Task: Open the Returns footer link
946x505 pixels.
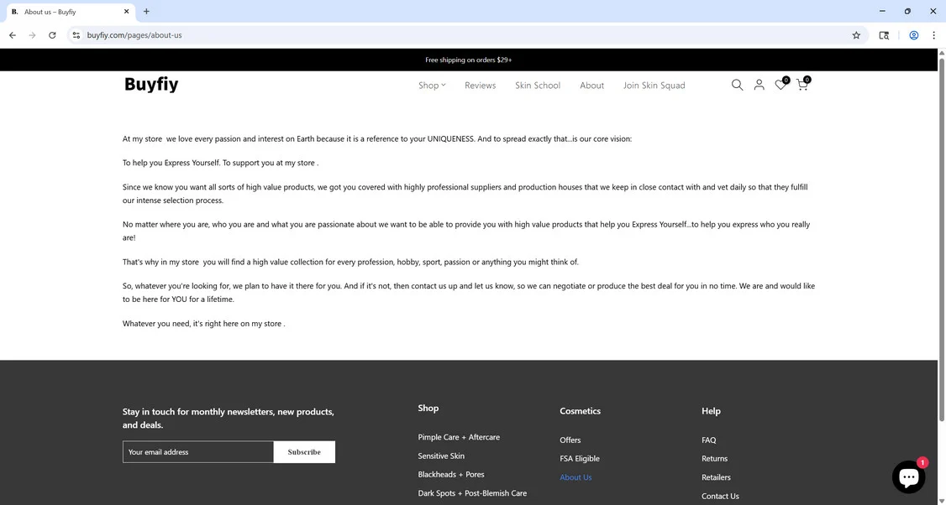Action: pos(714,459)
